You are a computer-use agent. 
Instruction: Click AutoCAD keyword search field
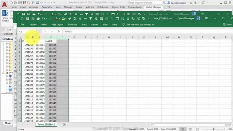click(146, 3)
